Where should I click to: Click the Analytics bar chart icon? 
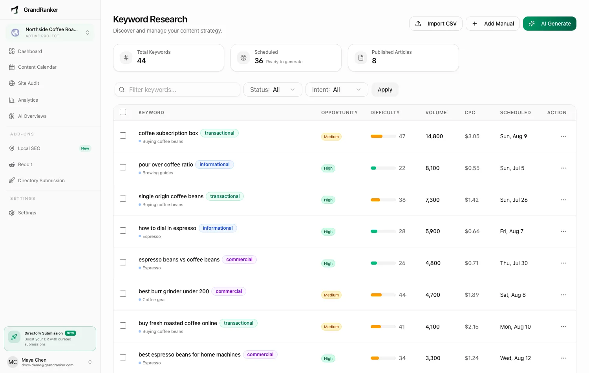pos(12,100)
